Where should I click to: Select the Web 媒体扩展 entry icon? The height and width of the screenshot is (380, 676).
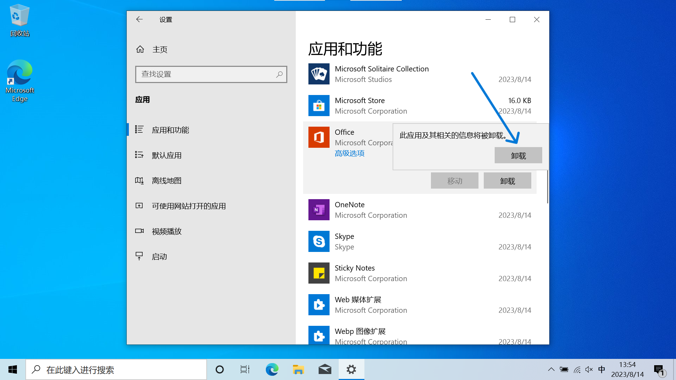(x=319, y=305)
